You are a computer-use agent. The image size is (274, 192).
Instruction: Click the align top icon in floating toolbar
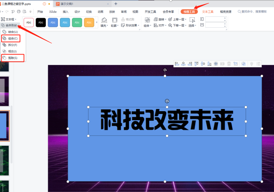pos(196,64)
